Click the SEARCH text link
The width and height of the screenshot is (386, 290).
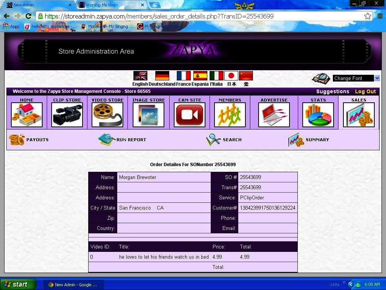click(232, 140)
